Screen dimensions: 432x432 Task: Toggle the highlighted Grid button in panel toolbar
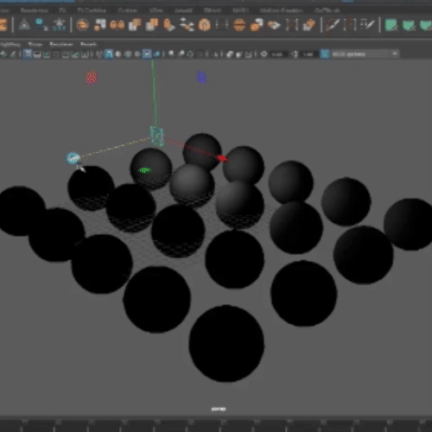(28, 54)
